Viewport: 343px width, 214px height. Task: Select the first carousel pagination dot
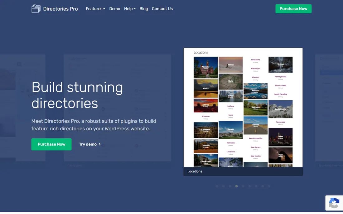217,186
